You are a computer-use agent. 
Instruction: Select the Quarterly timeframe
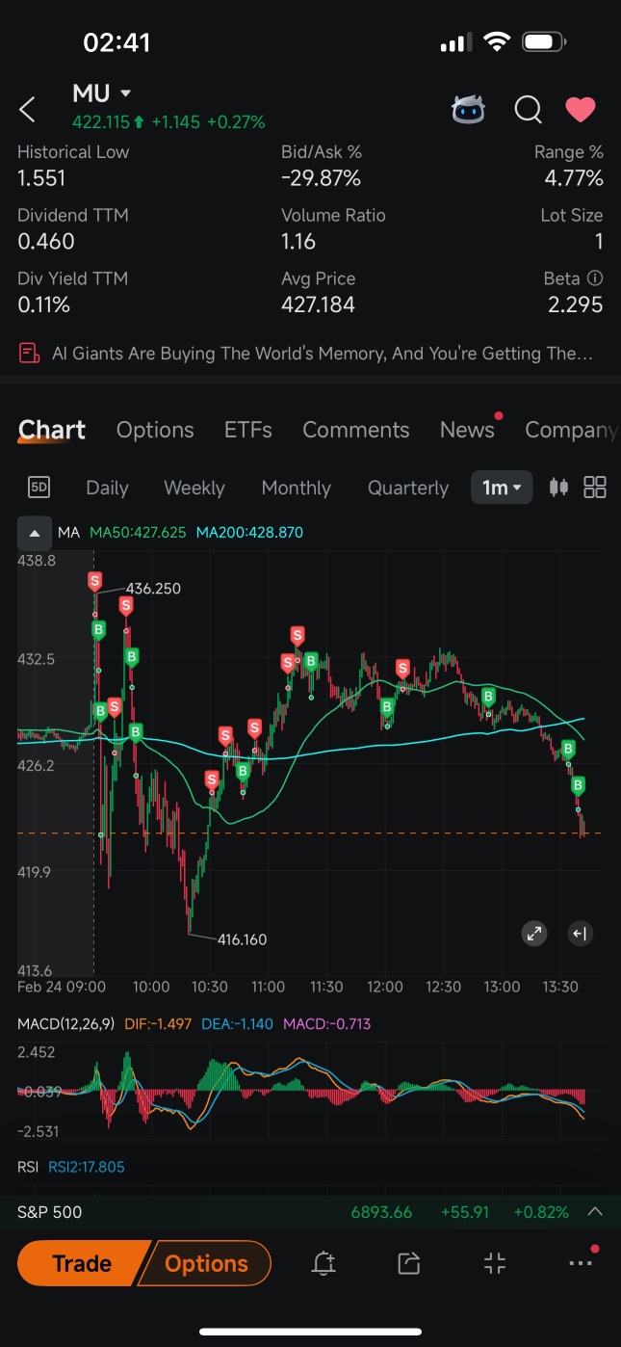click(408, 488)
